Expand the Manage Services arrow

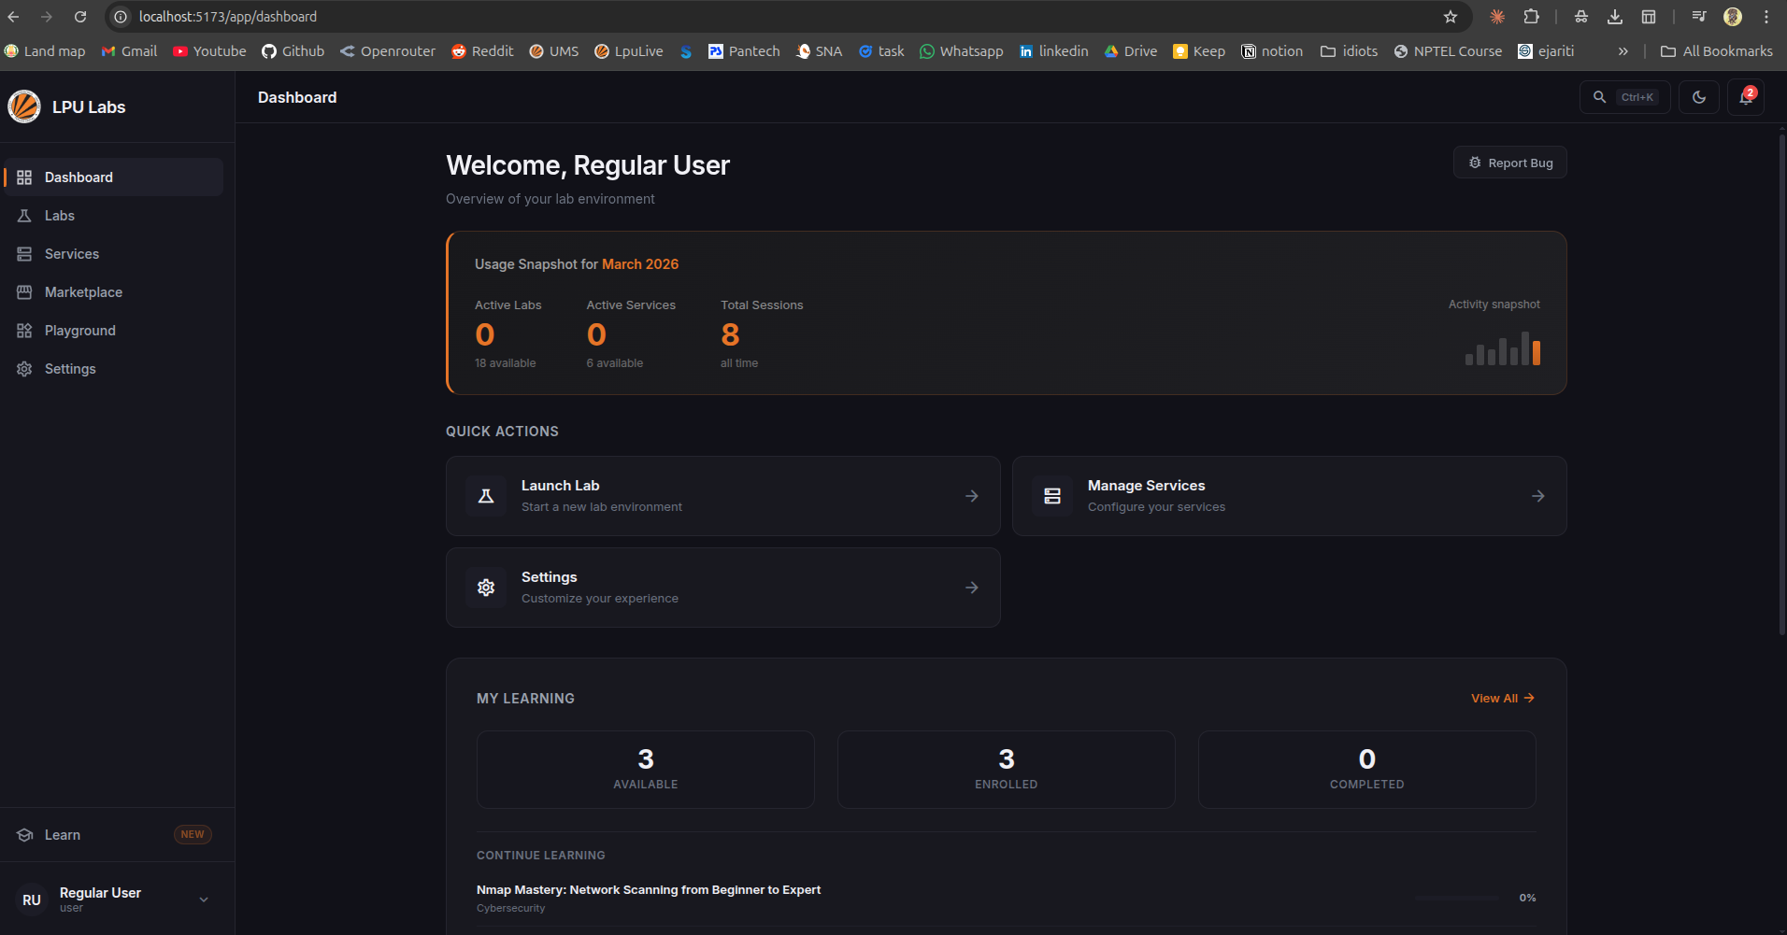pyautogui.click(x=1537, y=496)
